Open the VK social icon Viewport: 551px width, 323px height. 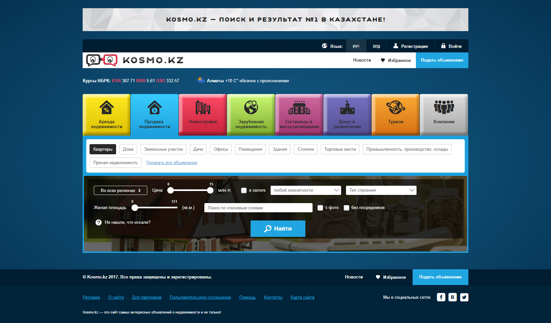tap(453, 297)
